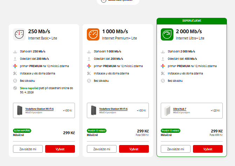Open the Vodafone Station Wi-Fi 6 link in Premium+ plan
The width and height of the screenshot is (235, 166).
pyautogui.click(x=113, y=109)
